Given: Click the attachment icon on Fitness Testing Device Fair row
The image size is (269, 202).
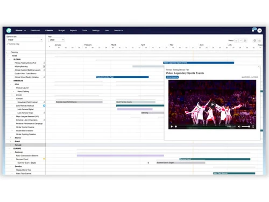Looking at the screenshot, I should 44,63.
